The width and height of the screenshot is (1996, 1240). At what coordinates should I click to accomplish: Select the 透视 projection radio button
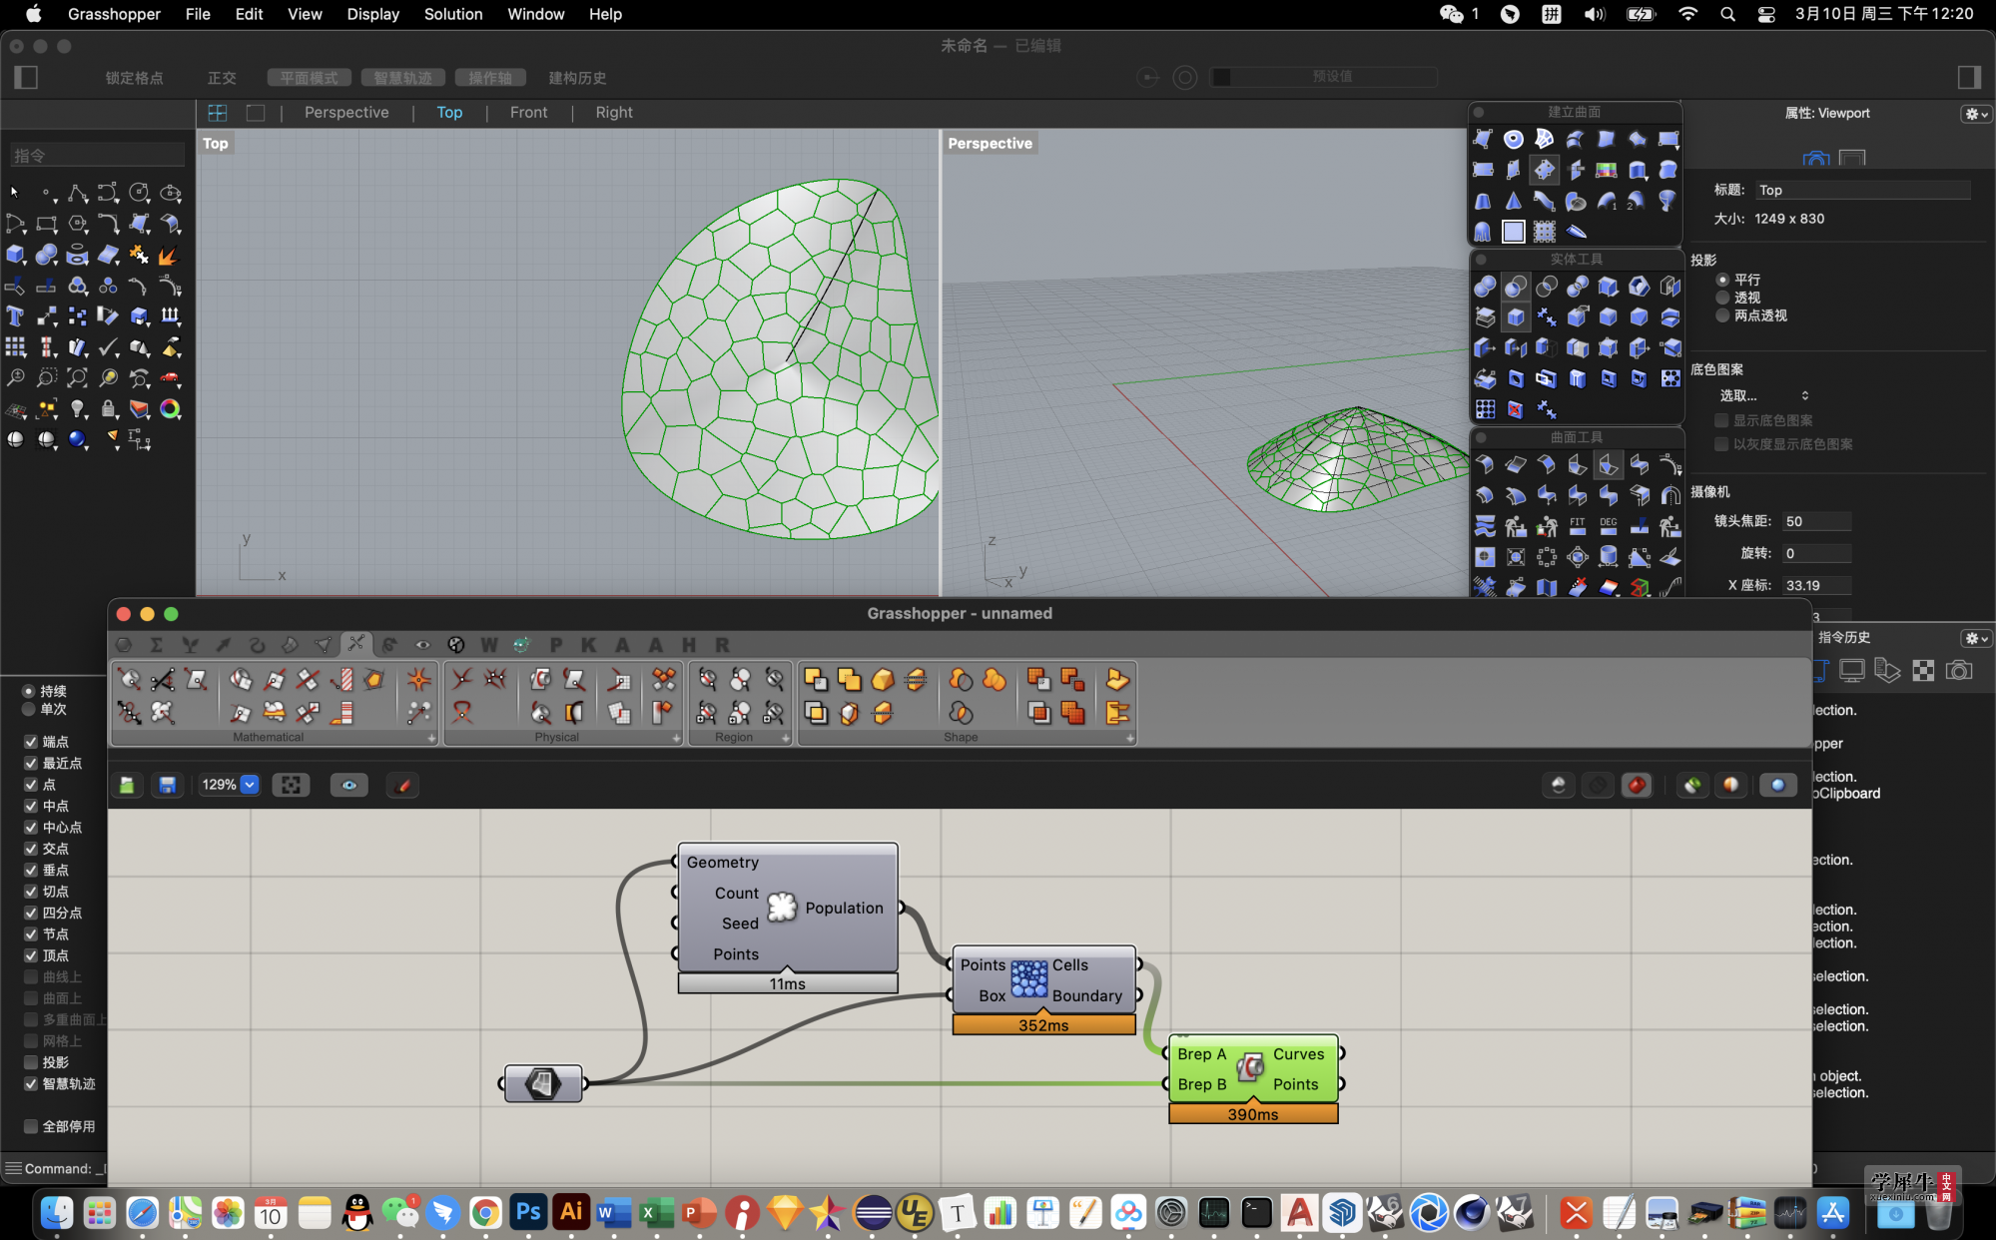click(1722, 298)
